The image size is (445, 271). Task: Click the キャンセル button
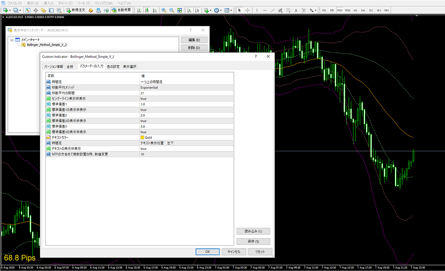click(234, 251)
